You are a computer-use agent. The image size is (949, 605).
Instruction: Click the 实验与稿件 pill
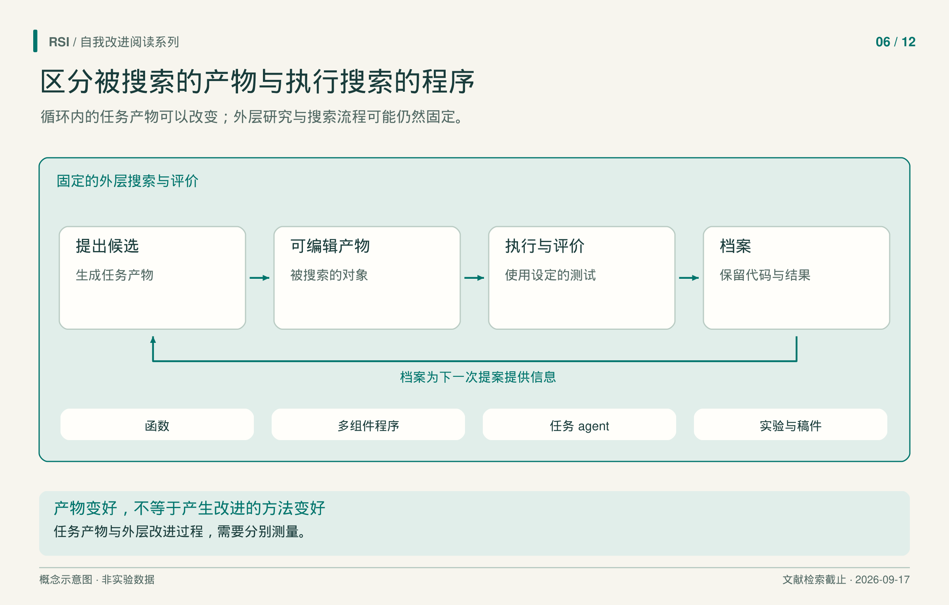[x=790, y=425]
